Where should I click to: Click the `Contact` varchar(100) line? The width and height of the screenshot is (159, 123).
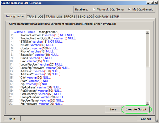point(38,48)
